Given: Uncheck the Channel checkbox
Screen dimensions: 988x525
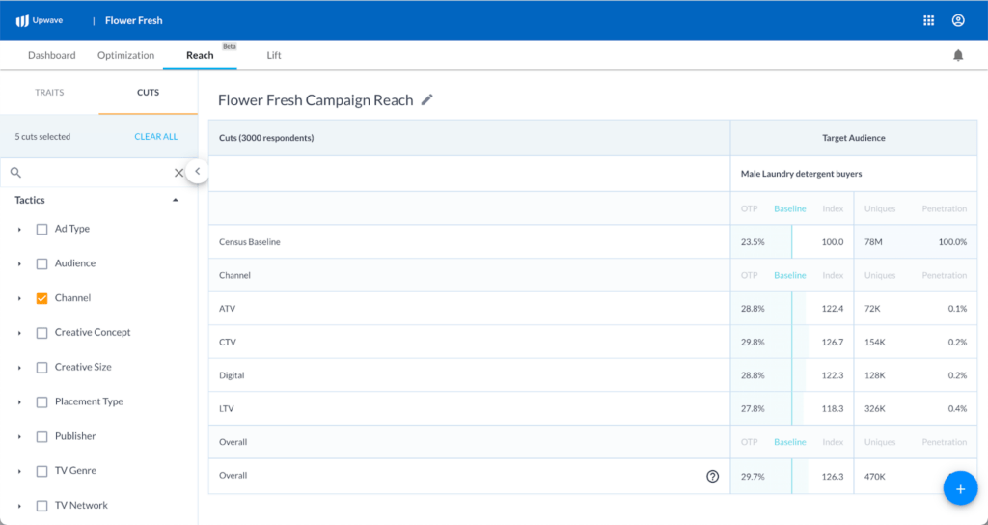Looking at the screenshot, I should tap(41, 298).
